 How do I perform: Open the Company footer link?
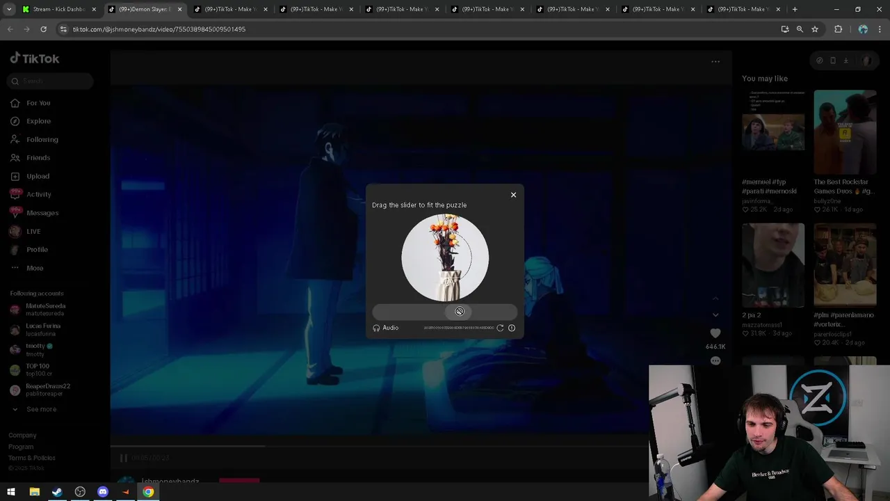pos(22,436)
